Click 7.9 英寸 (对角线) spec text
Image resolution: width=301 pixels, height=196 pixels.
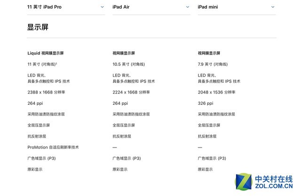pos(213,64)
